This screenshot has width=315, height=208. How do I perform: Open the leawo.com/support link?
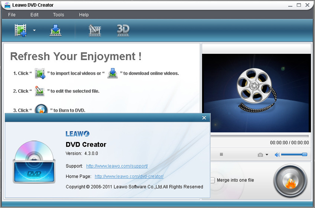[117, 166]
